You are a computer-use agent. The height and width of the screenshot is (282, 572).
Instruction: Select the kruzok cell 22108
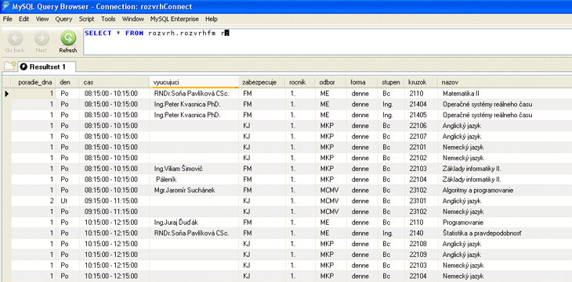(421, 244)
